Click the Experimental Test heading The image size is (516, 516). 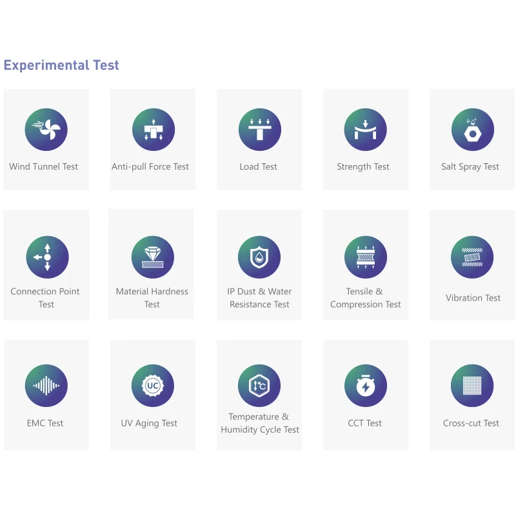(x=61, y=65)
